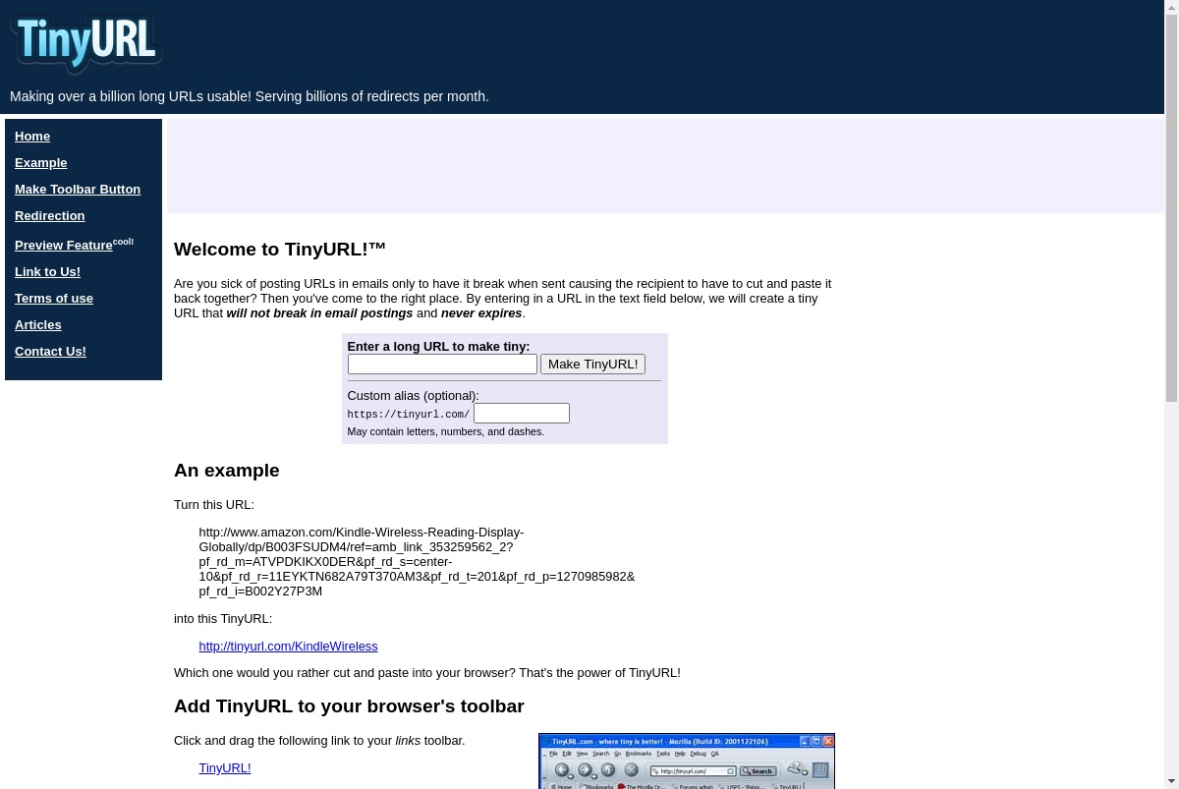Focus the custom alias input field
1179x789 pixels.
click(522, 414)
